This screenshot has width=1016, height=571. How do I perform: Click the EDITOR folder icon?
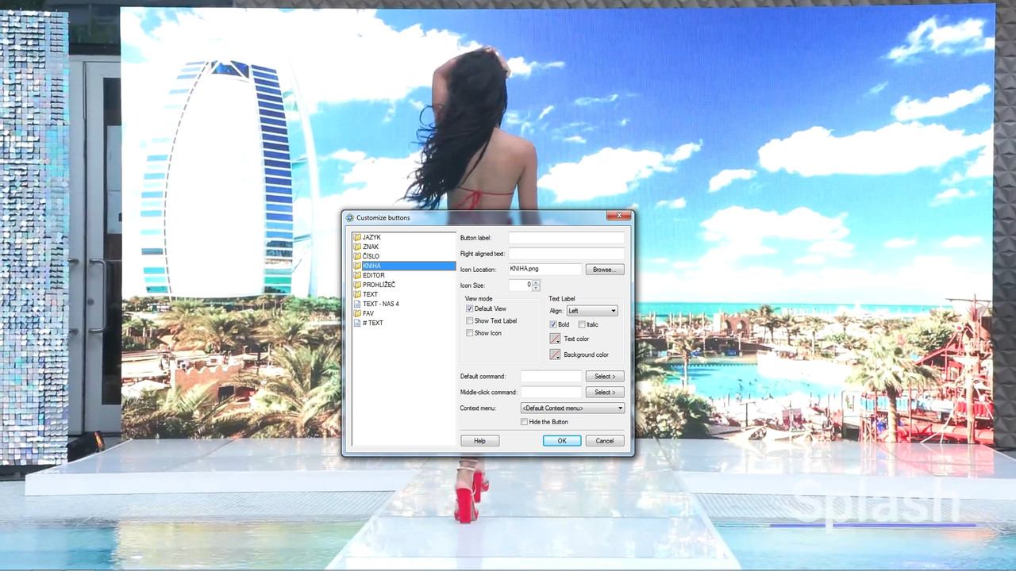click(x=357, y=275)
